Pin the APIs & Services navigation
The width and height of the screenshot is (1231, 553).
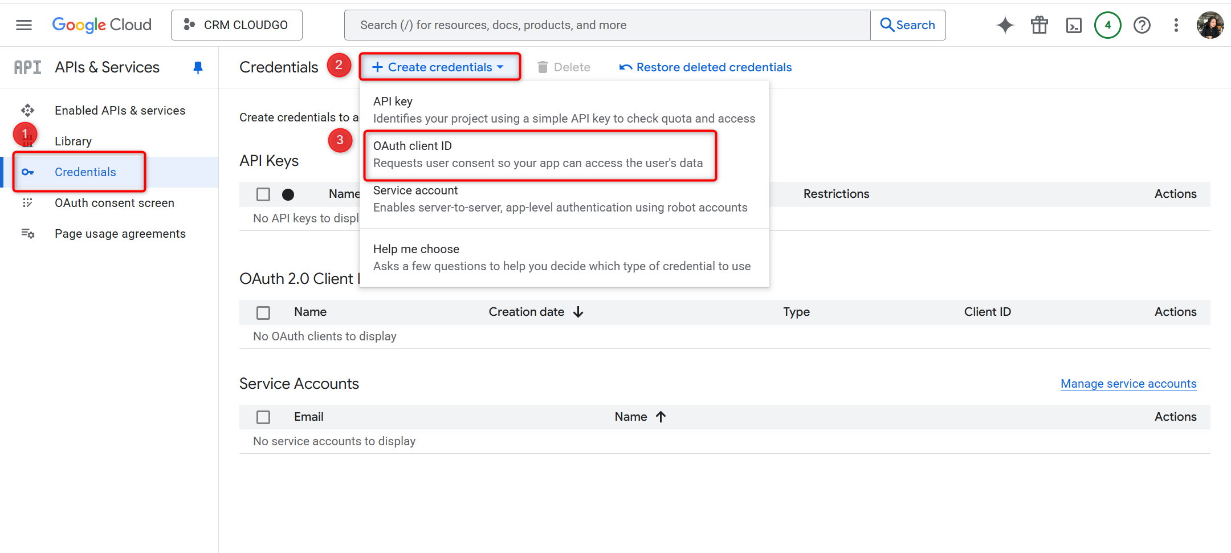click(x=197, y=67)
